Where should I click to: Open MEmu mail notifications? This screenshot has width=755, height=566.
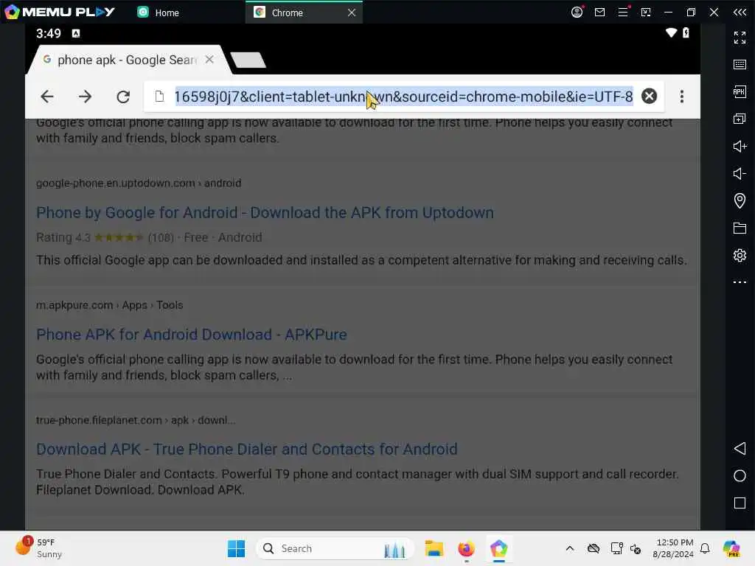599,12
